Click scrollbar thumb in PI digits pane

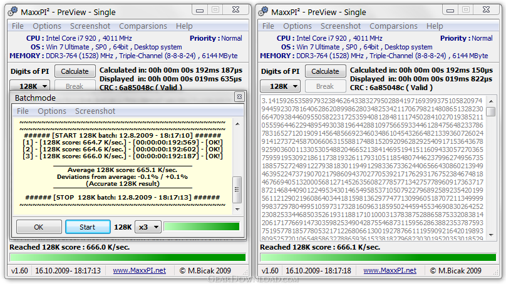click(x=491, y=111)
